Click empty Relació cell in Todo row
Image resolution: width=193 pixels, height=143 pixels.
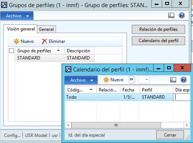108,97
